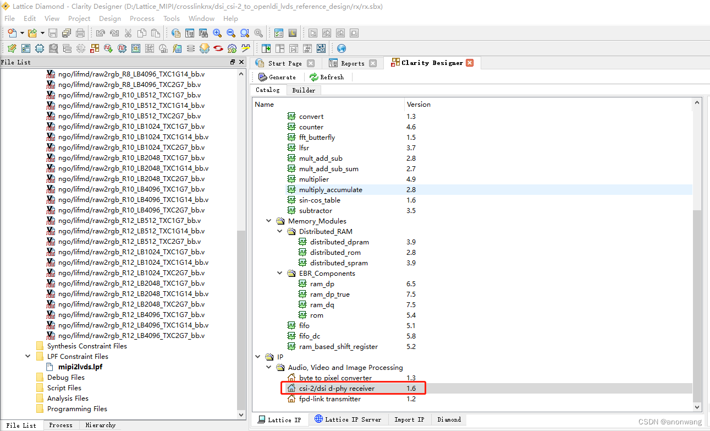Click the Refresh button

pyautogui.click(x=327, y=77)
